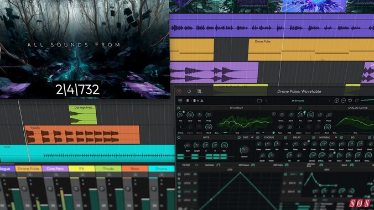This screenshot has width=374, height=210.
Task: Toggle ANALOG ACTIVE oscillator power
Action: pos(300,108)
